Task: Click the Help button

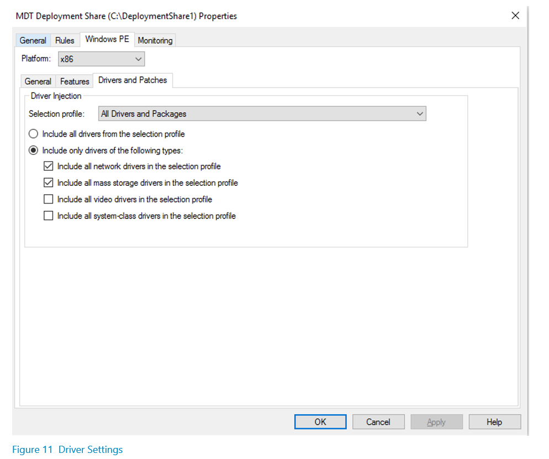Action: tap(495, 422)
